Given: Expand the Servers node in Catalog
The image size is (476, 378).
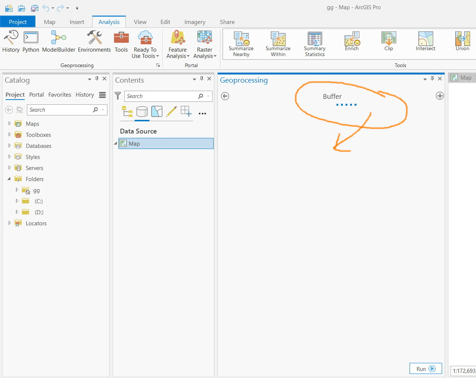Looking at the screenshot, I should [x=10, y=168].
